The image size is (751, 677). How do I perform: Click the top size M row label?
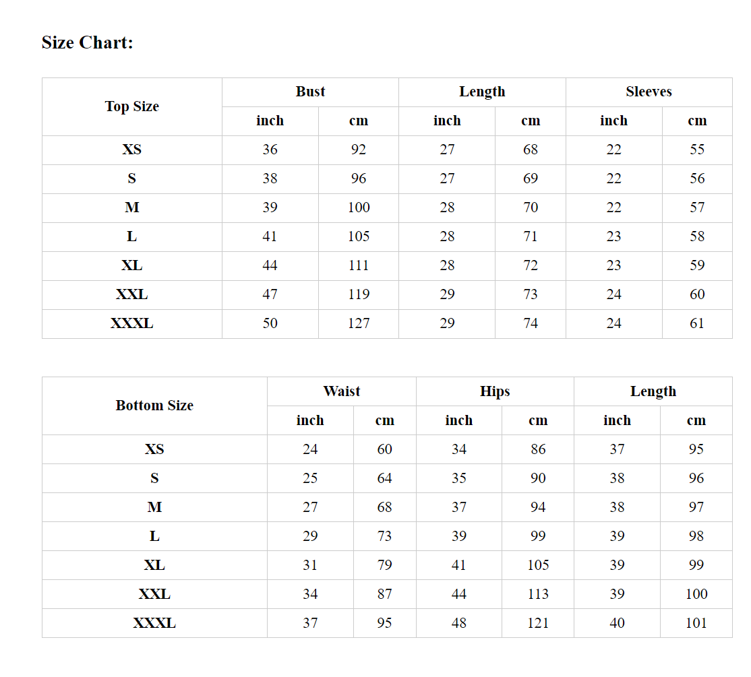[131, 207]
